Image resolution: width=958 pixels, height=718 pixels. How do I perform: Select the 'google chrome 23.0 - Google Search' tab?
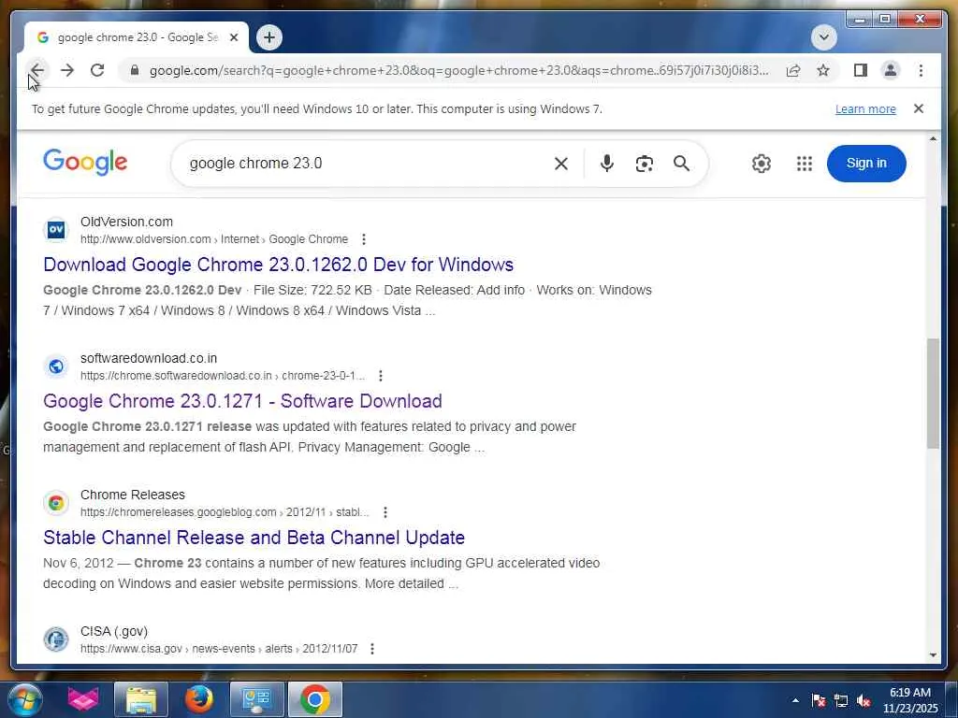pyautogui.click(x=137, y=37)
